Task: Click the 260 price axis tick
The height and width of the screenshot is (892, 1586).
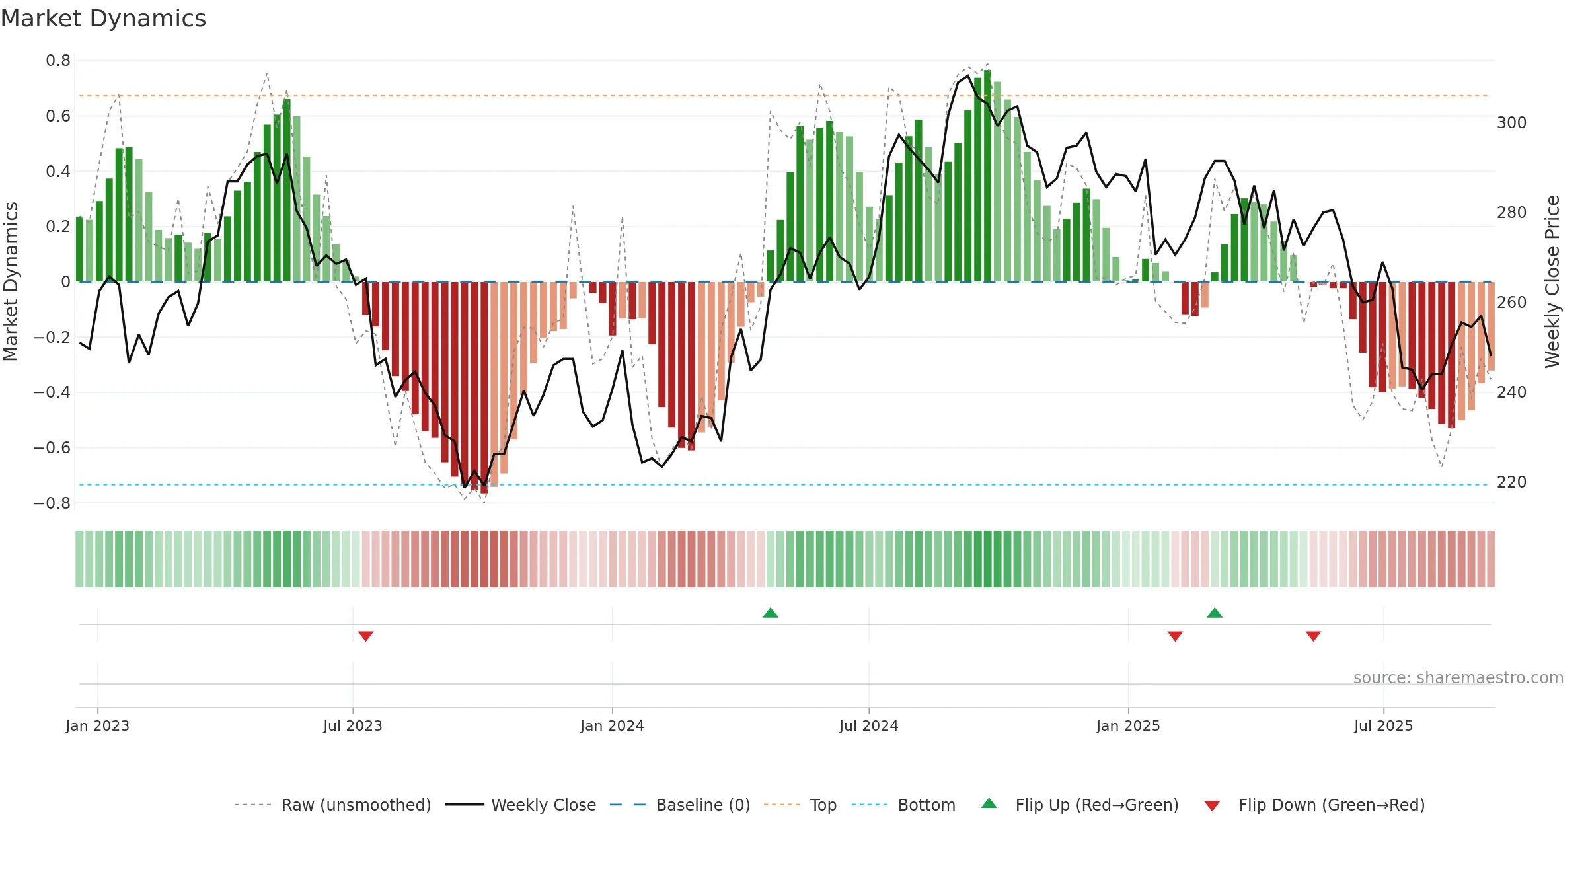Action: pyautogui.click(x=1512, y=303)
